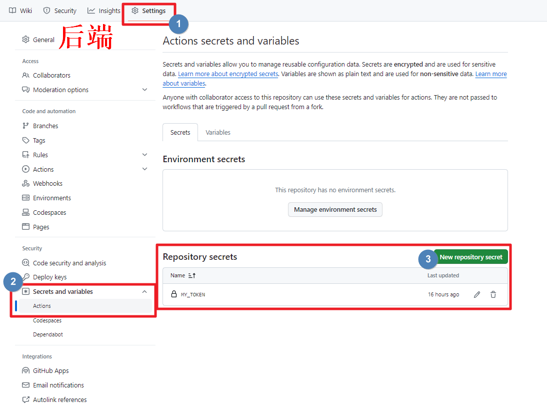
Task: Click the Branches icon in sidebar
Action: 26,126
